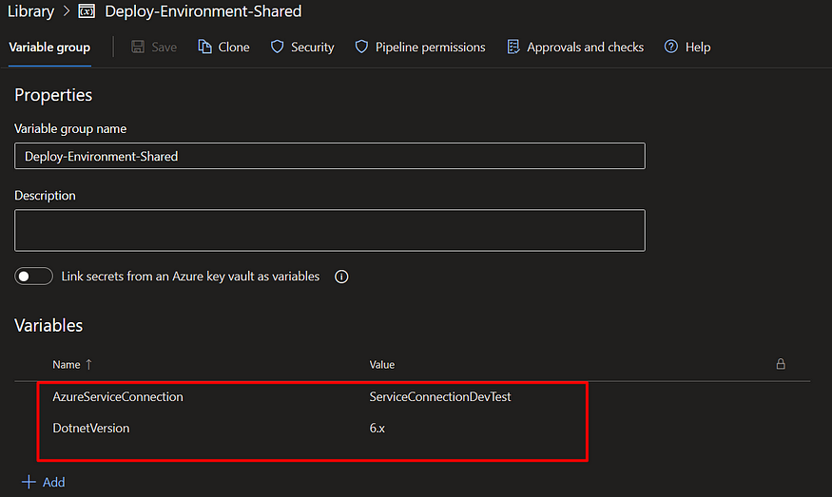Screen dimensions: 832x497
Task: Click the Variable group name input field
Action: pos(330,156)
